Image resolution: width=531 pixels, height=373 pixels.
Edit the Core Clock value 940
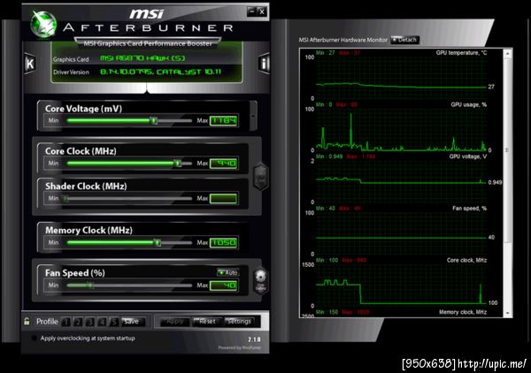click(224, 164)
